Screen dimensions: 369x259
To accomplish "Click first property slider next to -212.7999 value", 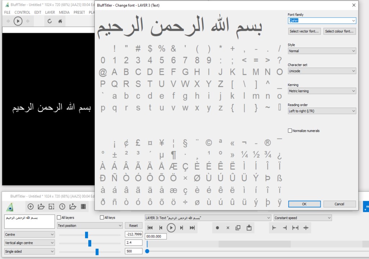I will 86,235.
